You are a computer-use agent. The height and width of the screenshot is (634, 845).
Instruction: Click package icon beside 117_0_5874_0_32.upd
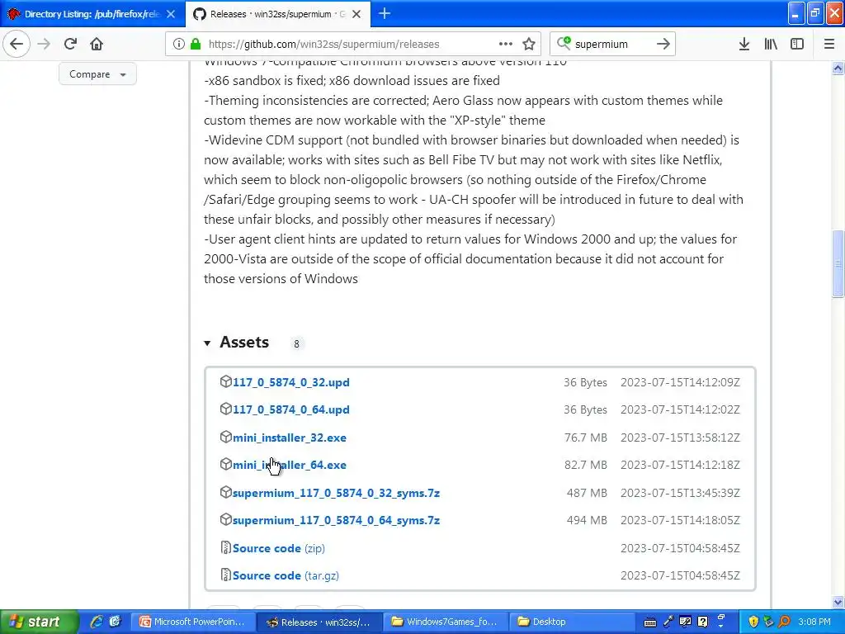click(226, 381)
